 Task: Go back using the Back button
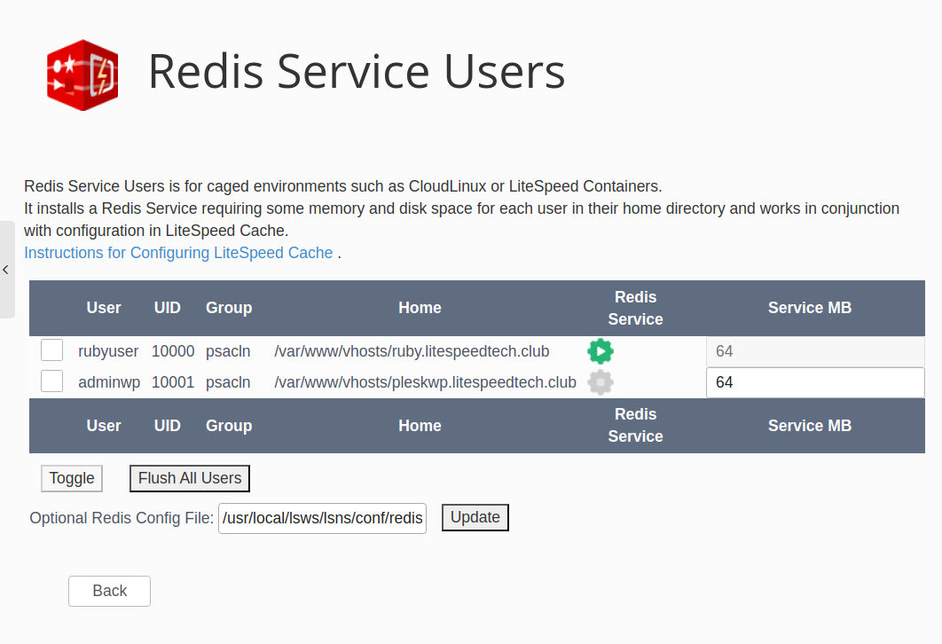click(x=109, y=591)
